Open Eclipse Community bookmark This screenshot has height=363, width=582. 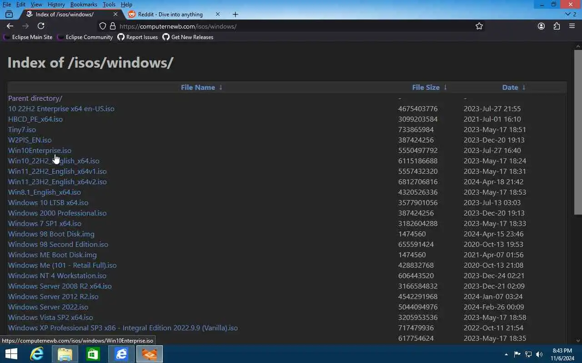[x=85, y=37]
